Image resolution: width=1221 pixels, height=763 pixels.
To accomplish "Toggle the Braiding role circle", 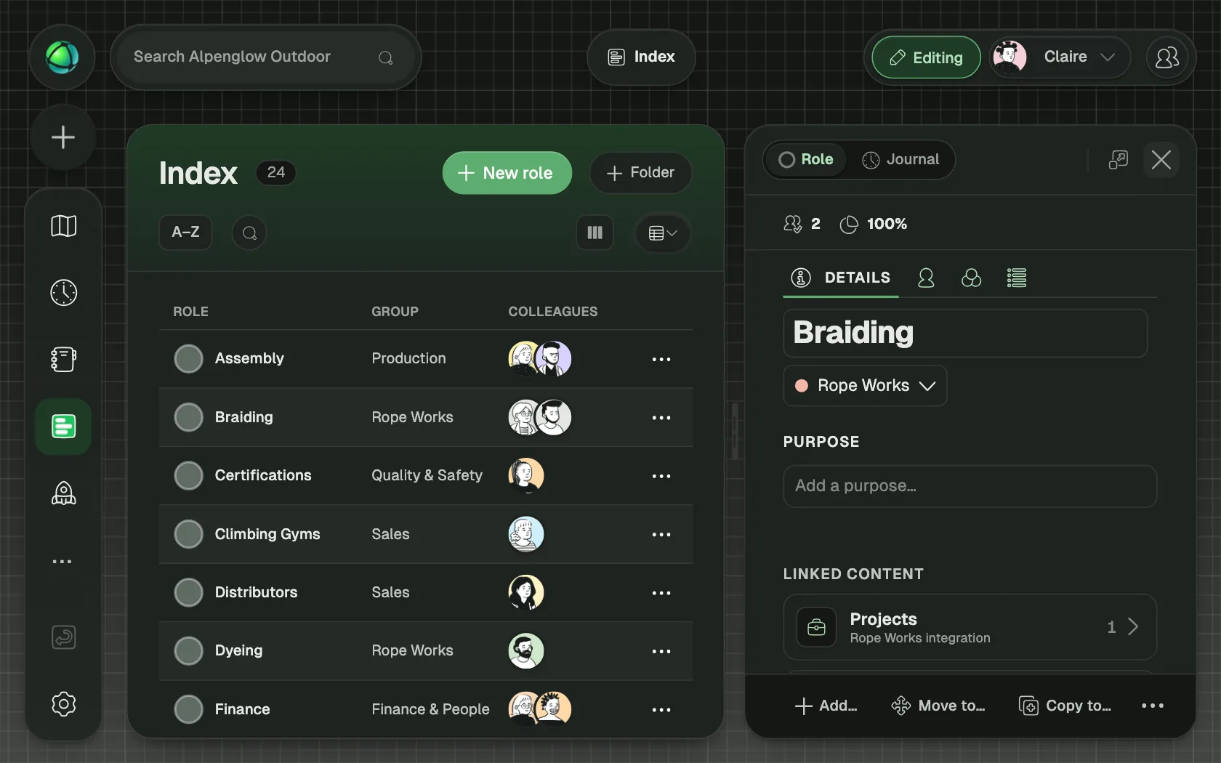I will 188,417.
